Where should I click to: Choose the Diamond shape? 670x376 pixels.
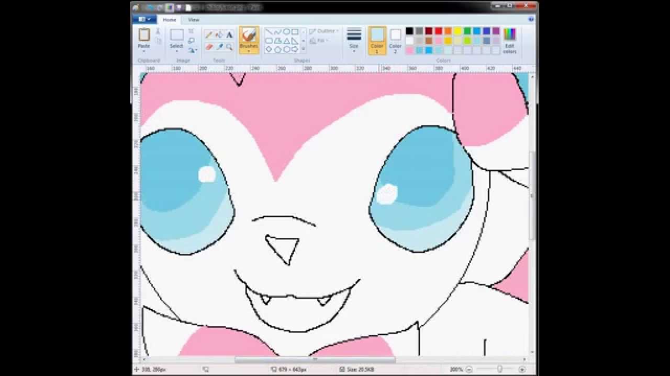pos(269,50)
